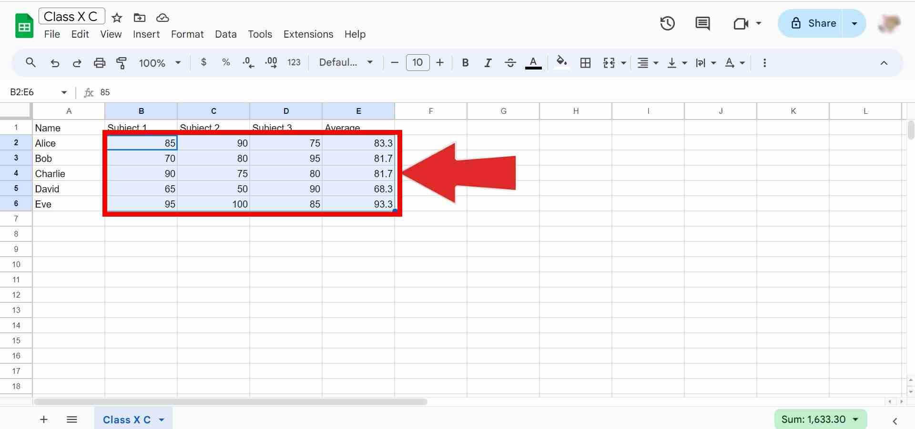Toggle italic formatting
The width and height of the screenshot is (915, 429).
pyautogui.click(x=488, y=62)
